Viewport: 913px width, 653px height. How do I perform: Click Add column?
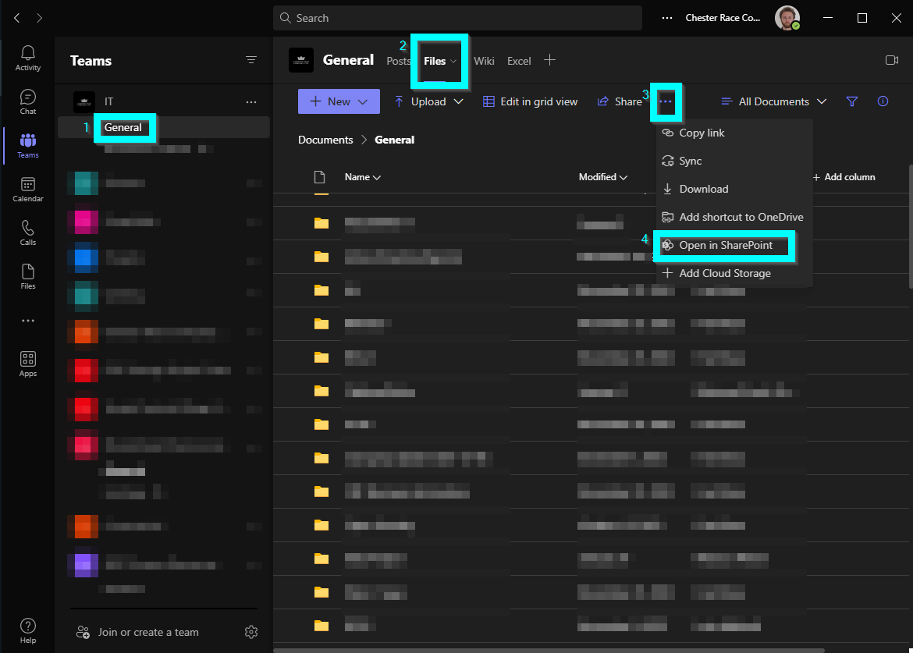(844, 177)
